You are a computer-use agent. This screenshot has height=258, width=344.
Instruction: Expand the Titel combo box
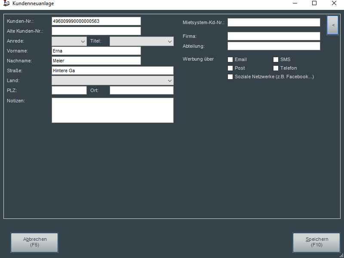[141, 41]
